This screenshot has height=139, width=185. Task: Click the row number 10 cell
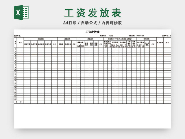pyautogui.click(x=15, y=69)
